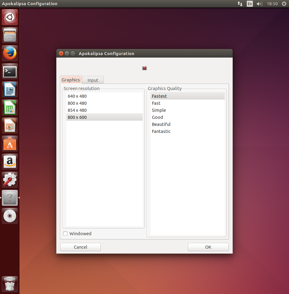Viewport: 289px width, 294px height.
Task: Launch Firefox web browser
Action: [x=10, y=53]
